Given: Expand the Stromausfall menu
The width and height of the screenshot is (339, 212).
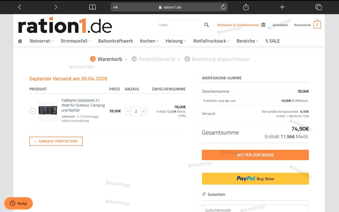Looking at the screenshot, I should tap(76, 41).
